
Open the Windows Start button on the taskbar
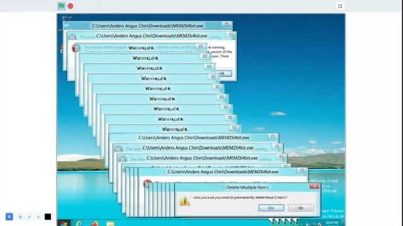coord(64,223)
